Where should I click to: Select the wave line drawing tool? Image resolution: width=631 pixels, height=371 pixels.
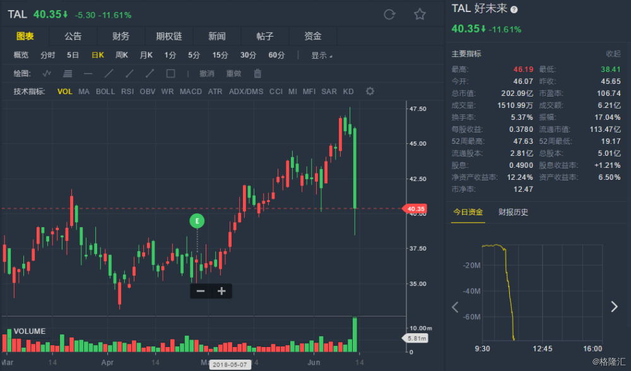click(x=47, y=74)
